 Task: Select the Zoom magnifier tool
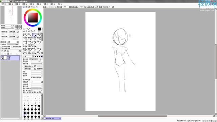coord(26,32)
